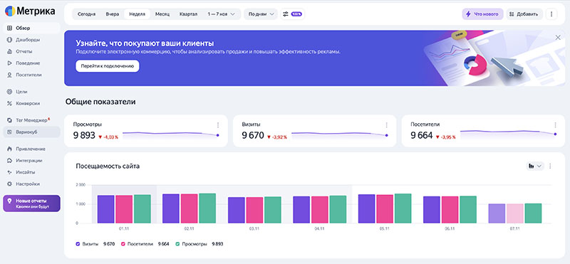
Task: Open the По дням grouping dropdown
Action: 261,14
